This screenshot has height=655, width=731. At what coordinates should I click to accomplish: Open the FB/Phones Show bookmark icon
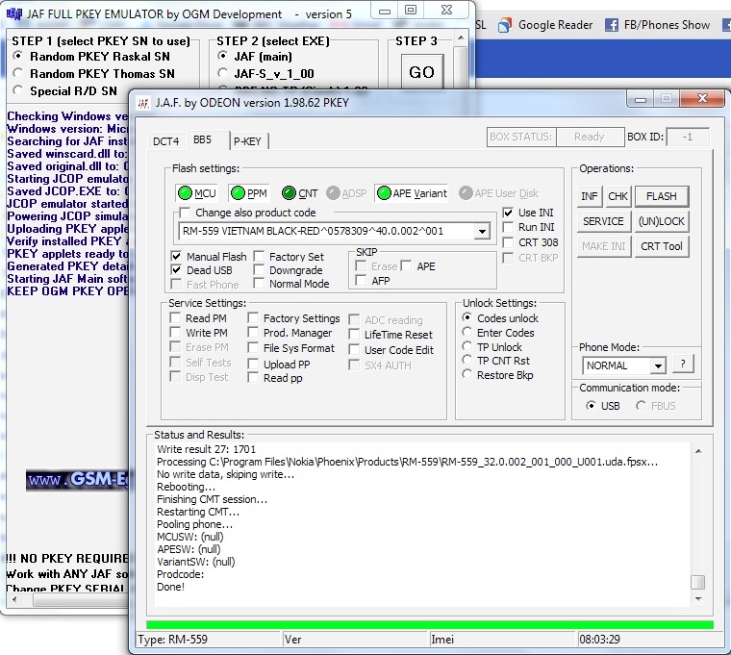coord(611,25)
